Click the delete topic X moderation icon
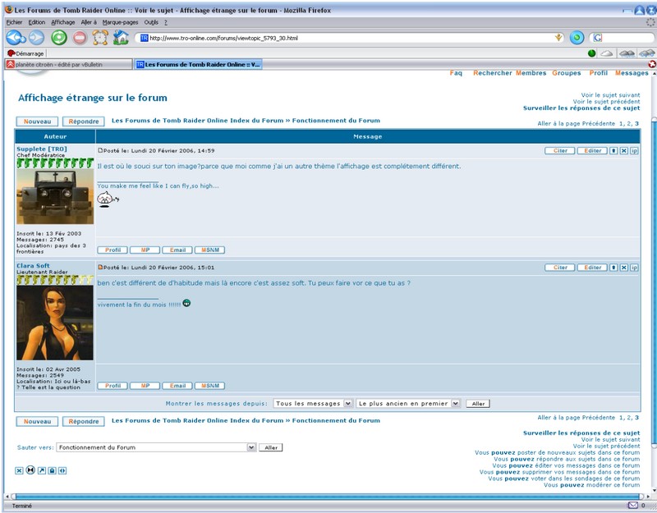The image size is (657, 513). [x=19, y=470]
